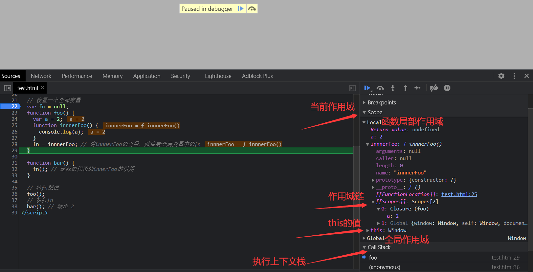Click the code line 'console.log(a);'

[61, 132]
